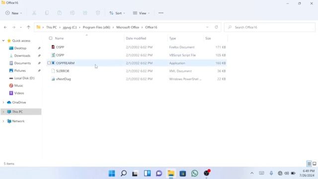
Task: Open the Chat app on taskbar
Action: pos(159,174)
